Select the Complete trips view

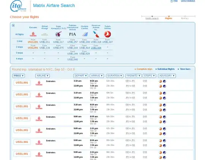pyautogui.click(x=143, y=69)
